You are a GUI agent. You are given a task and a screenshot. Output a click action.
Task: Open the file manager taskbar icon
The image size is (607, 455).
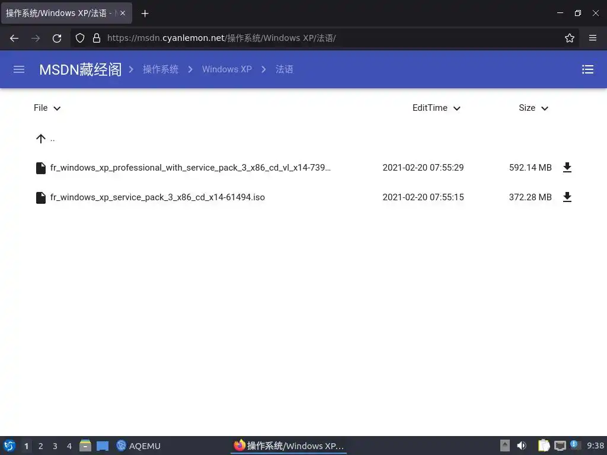tap(85, 446)
